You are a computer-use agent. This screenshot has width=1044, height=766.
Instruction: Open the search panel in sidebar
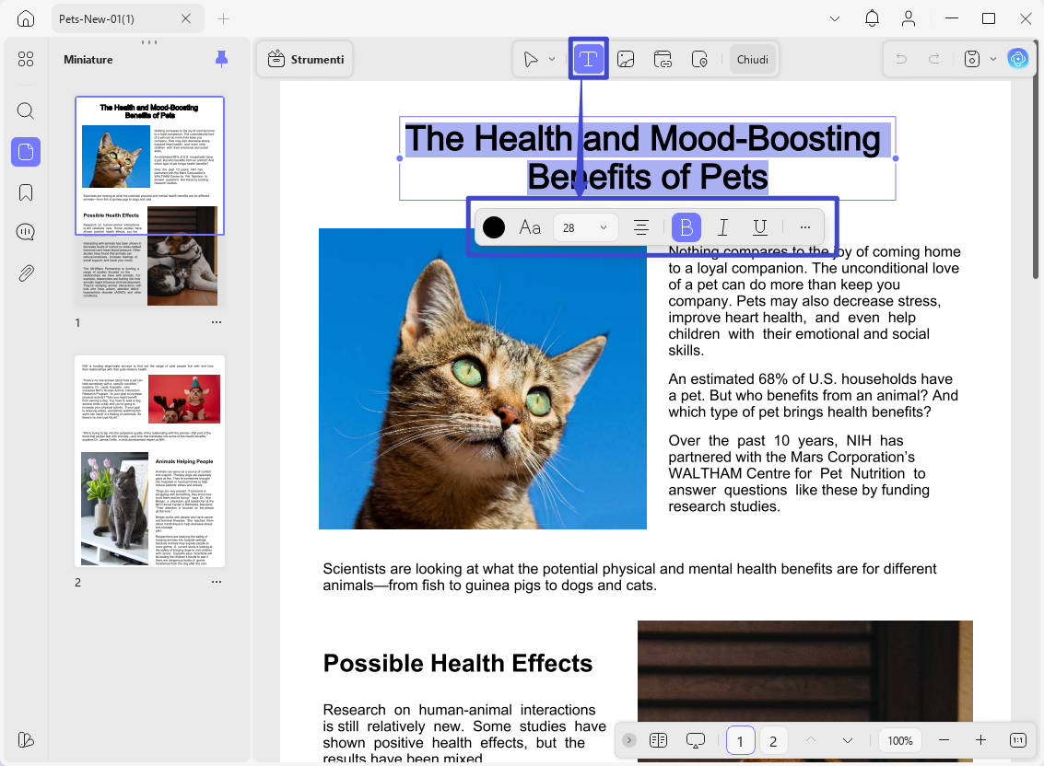click(25, 110)
